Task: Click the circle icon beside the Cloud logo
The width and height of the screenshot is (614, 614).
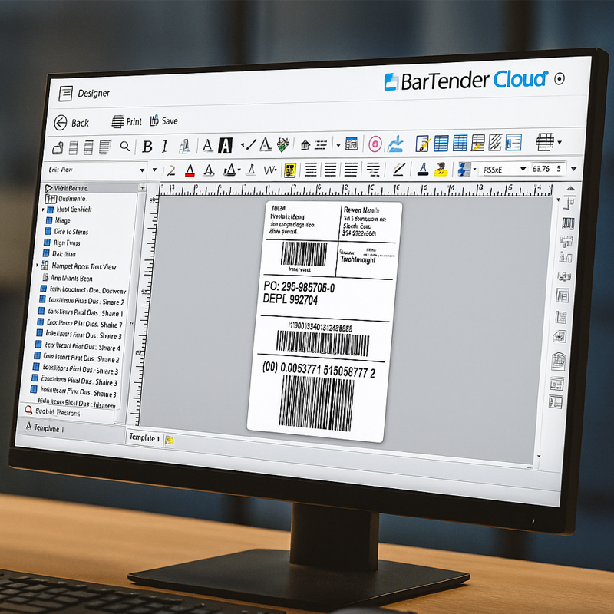Action: click(560, 79)
